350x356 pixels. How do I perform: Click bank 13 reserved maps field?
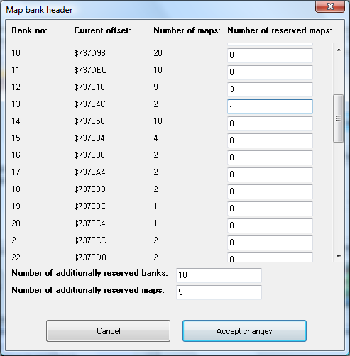[x=270, y=106]
